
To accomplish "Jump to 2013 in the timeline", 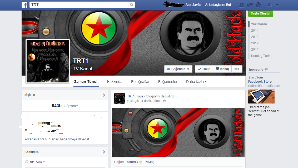I will (x=255, y=37).
